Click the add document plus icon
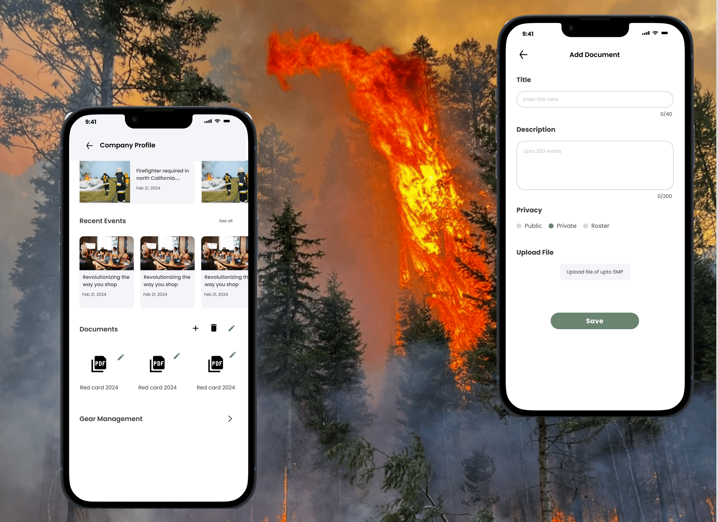Screen dimensions: 718x522 tap(196, 328)
